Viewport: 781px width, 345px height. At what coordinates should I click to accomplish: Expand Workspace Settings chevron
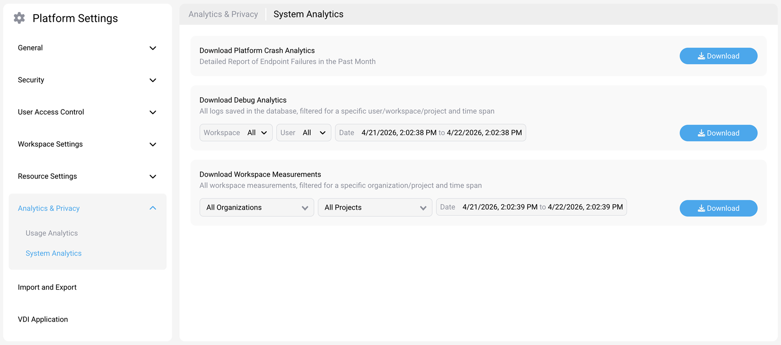coord(153,145)
